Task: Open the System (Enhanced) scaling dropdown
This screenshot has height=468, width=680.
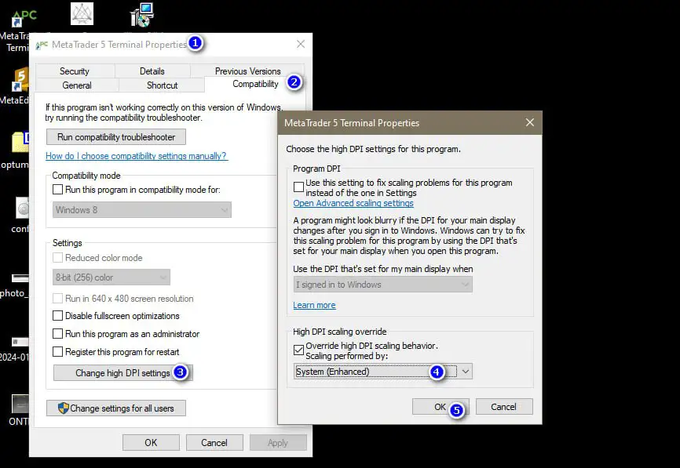Action: (x=383, y=372)
